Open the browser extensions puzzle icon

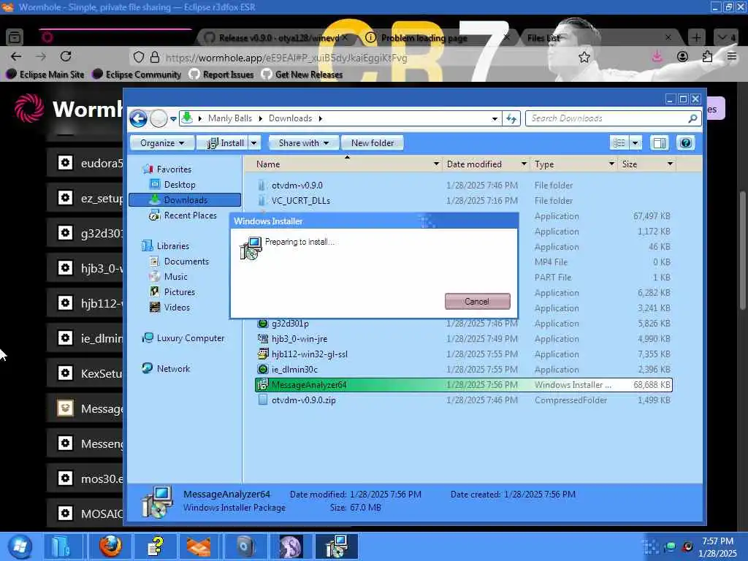tap(707, 57)
